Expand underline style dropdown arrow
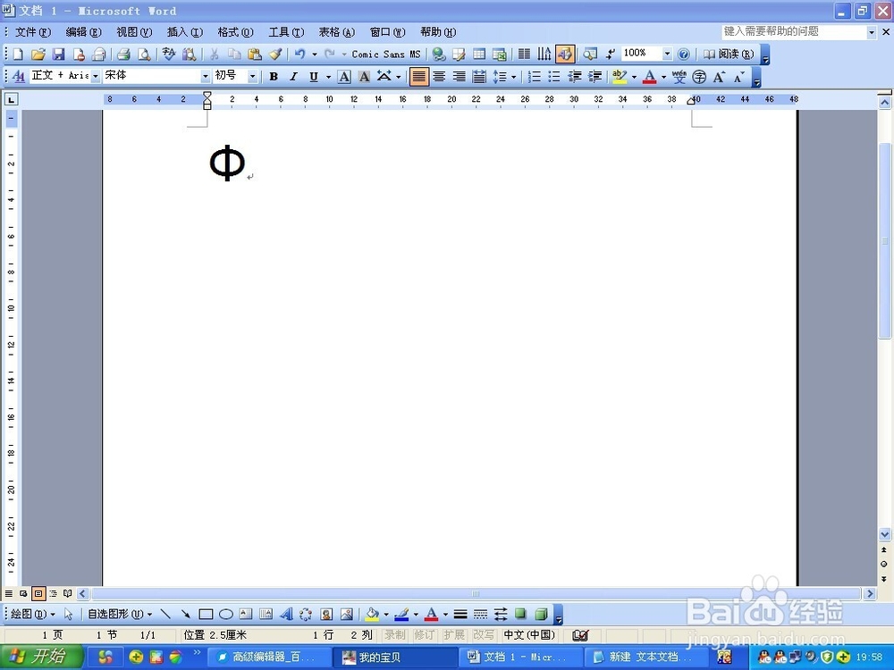Viewport: 894px width, 670px height. (x=328, y=76)
